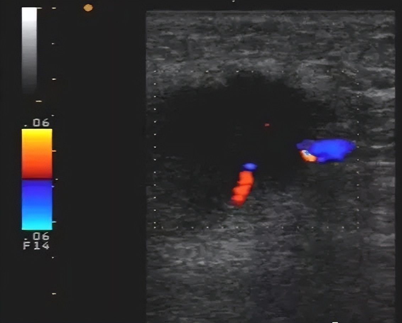402x323 pixels.
Task: Click the orange dot marker at top
Action: click(88, 8)
